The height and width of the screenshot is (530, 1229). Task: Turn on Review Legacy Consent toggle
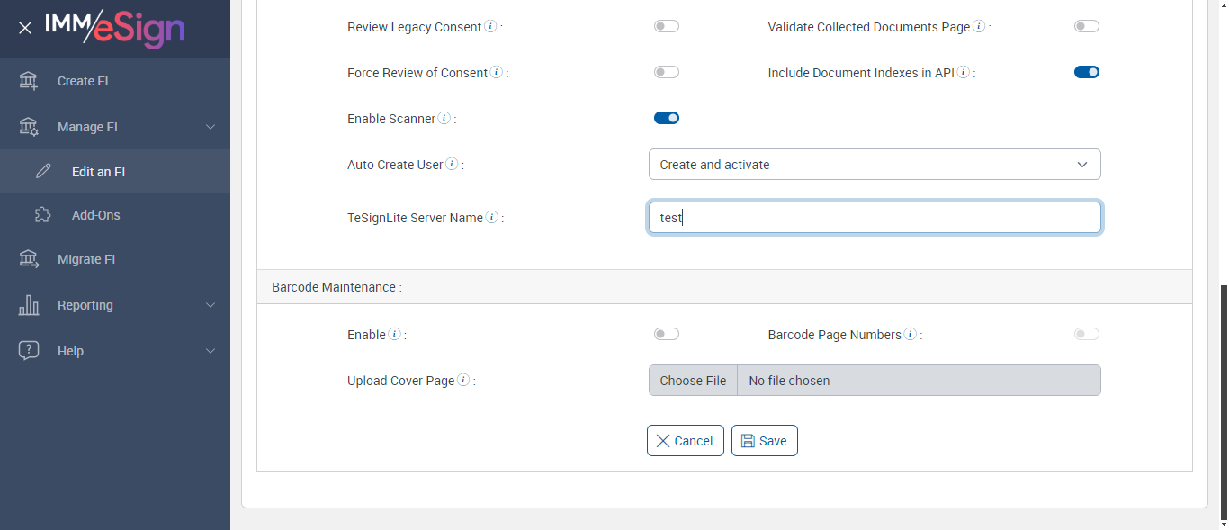point(667,27)
